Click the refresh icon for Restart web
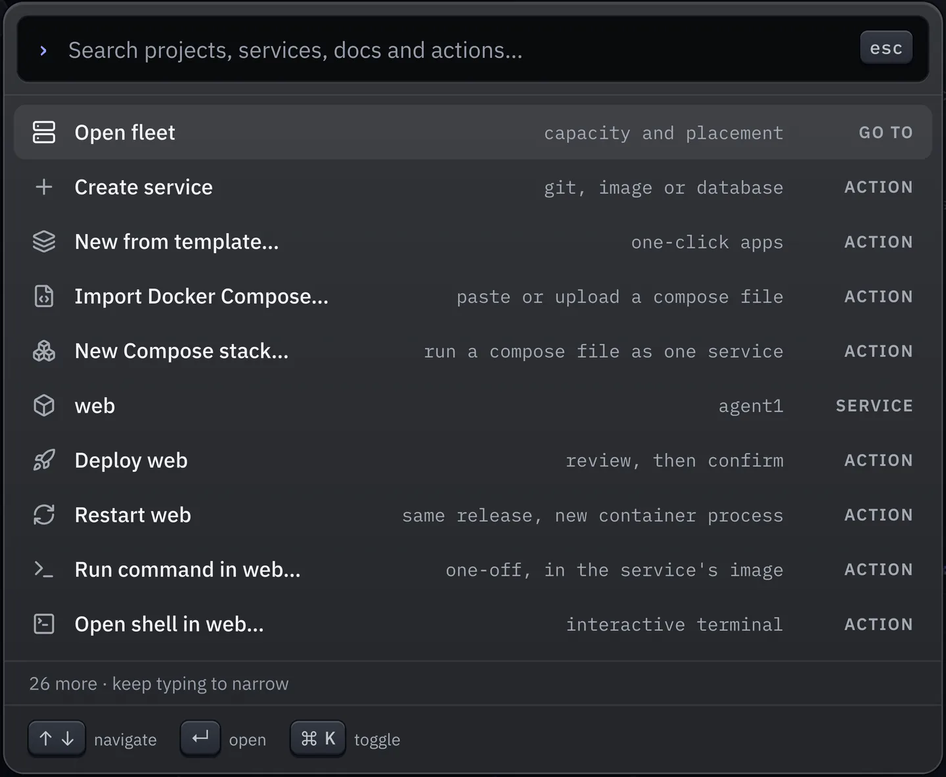This screenshot has width=946, height=777. tap(44, 514)
